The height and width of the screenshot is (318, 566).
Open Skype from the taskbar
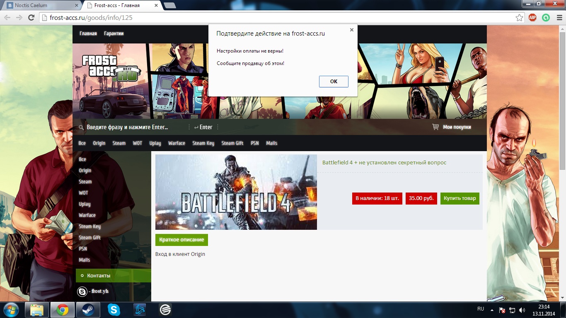tap(114, 310)
